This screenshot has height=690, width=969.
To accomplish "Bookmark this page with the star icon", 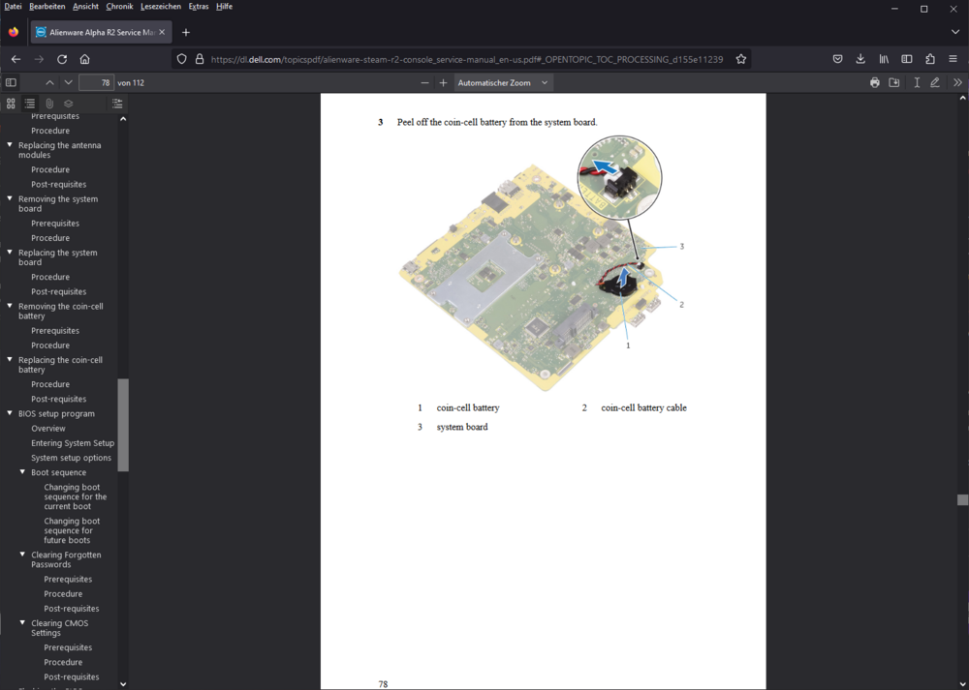I will (x=741, y=59).
